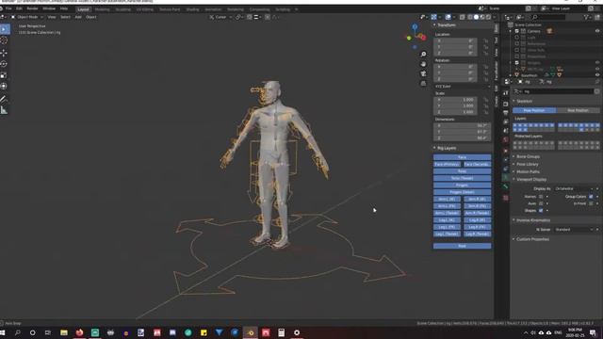Click the Fingers rig layer button

(x=462, y=185)
